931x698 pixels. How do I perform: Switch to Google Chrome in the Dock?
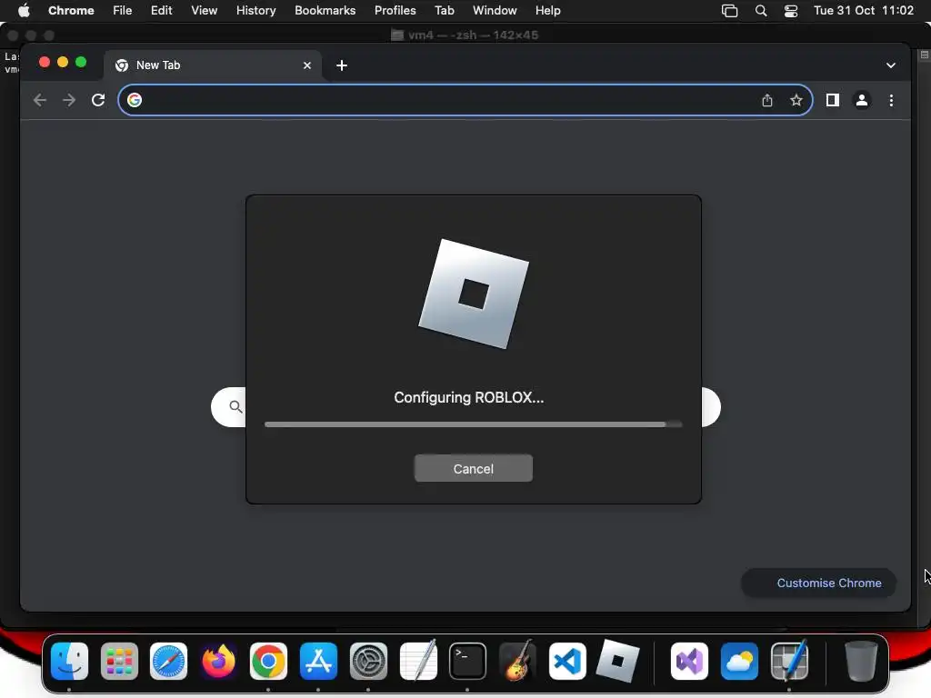[268, 661]
